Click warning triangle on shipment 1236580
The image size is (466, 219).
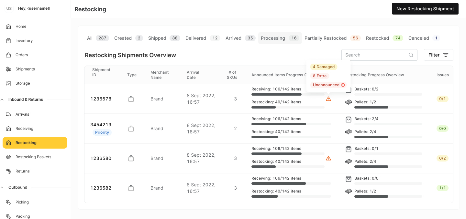(x=328, y=158)
